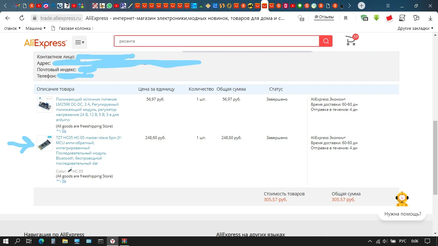
Task: Open the script code extension icon
Action: [x=402, y=18]
